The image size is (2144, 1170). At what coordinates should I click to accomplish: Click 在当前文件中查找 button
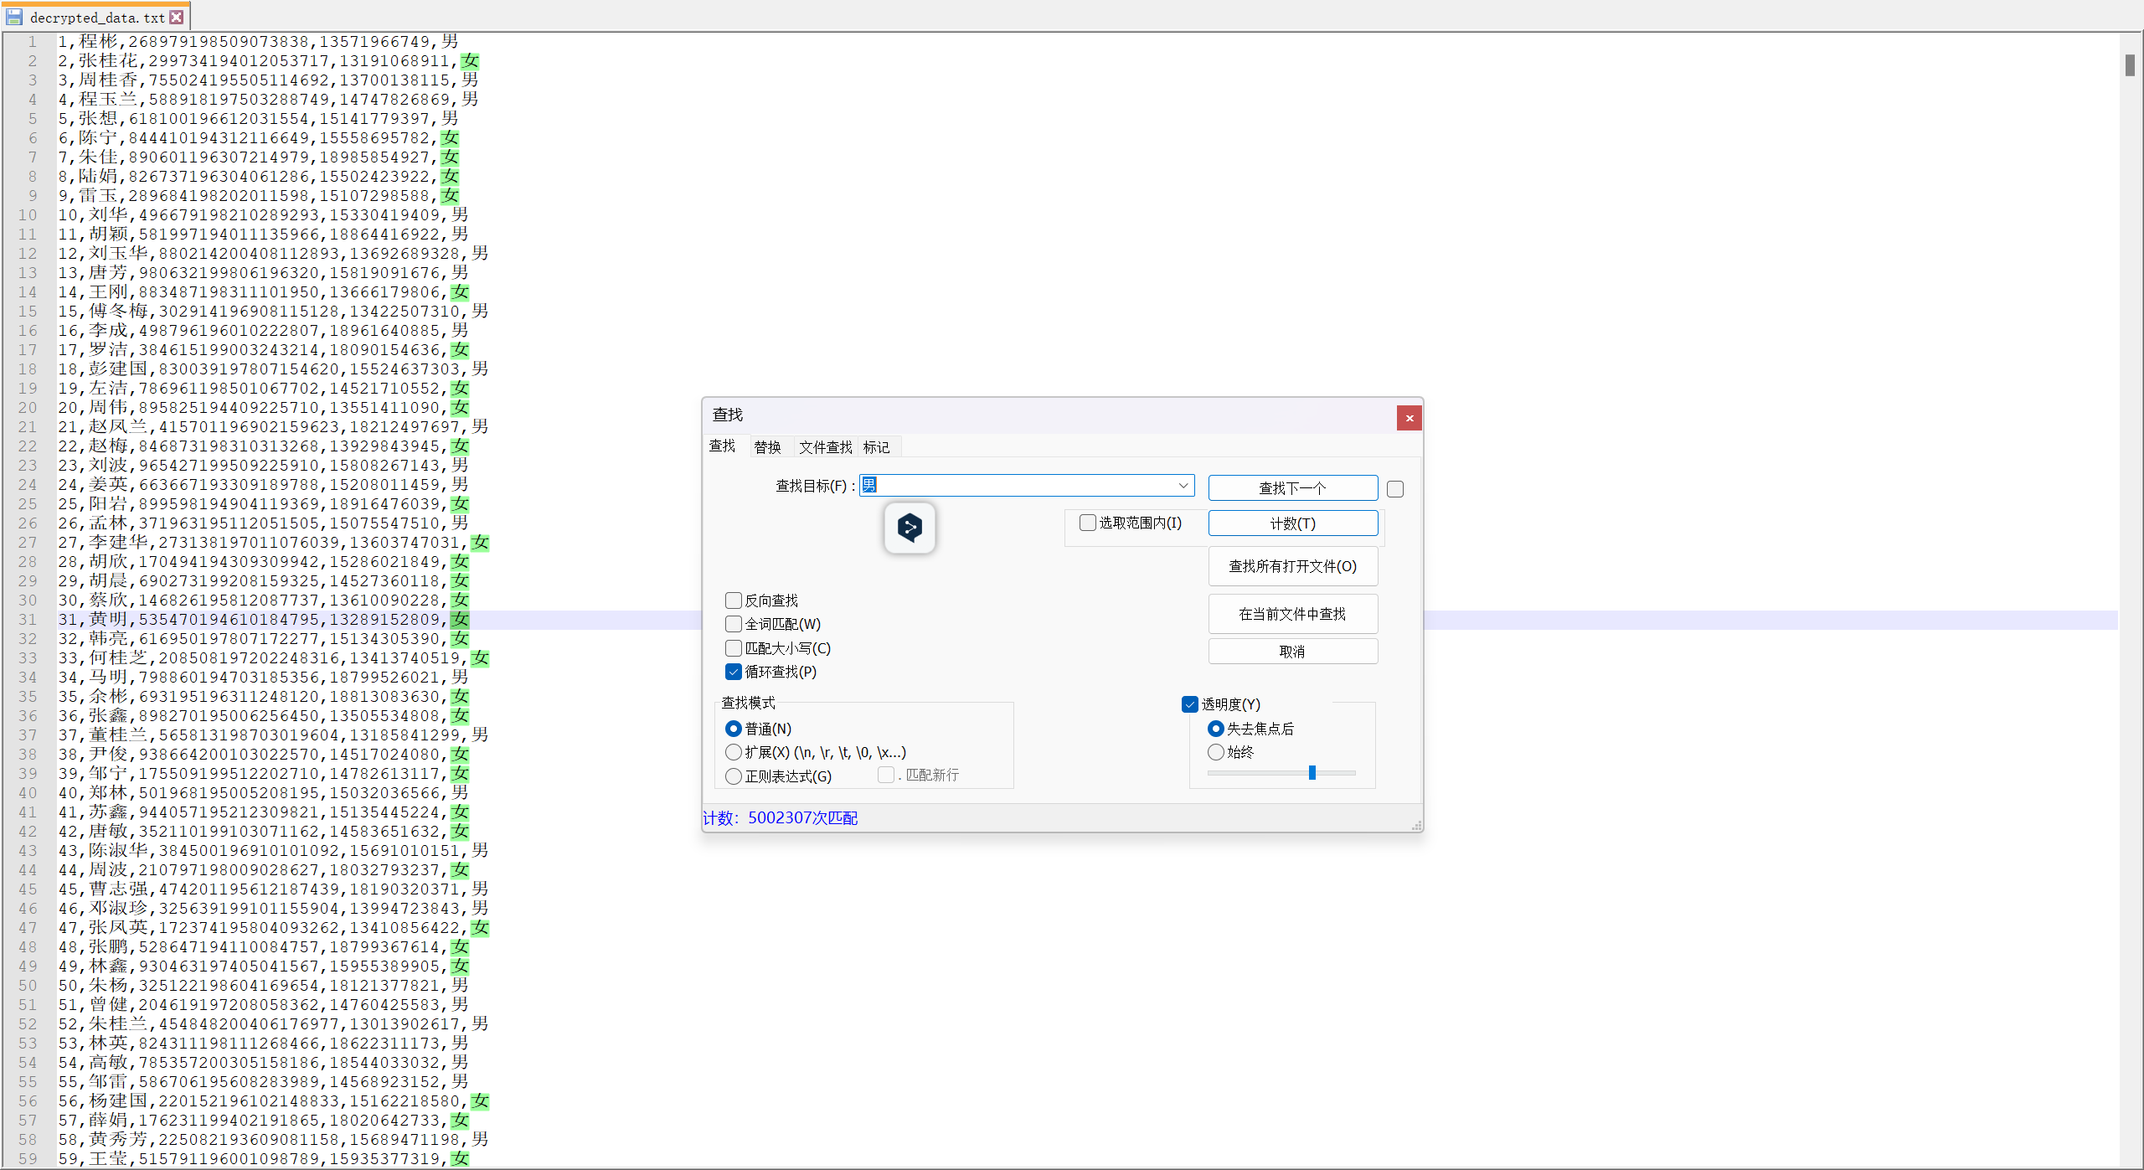click(1292, 614)
